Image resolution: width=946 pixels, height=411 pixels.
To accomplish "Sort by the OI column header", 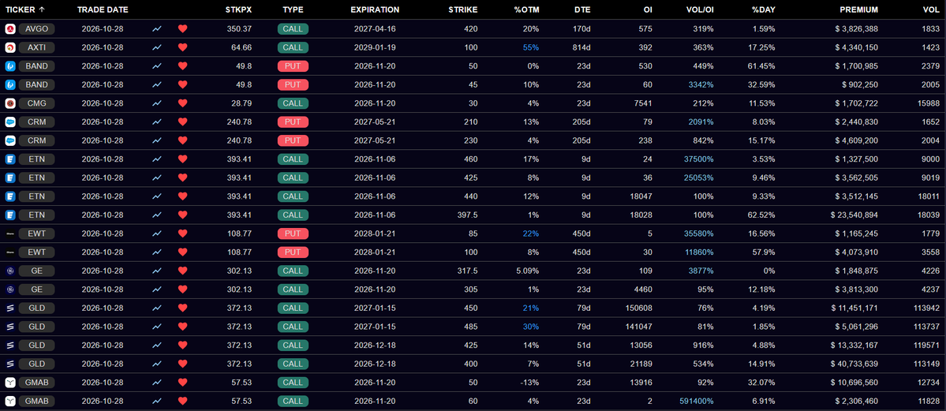I will tap(647, 9).
